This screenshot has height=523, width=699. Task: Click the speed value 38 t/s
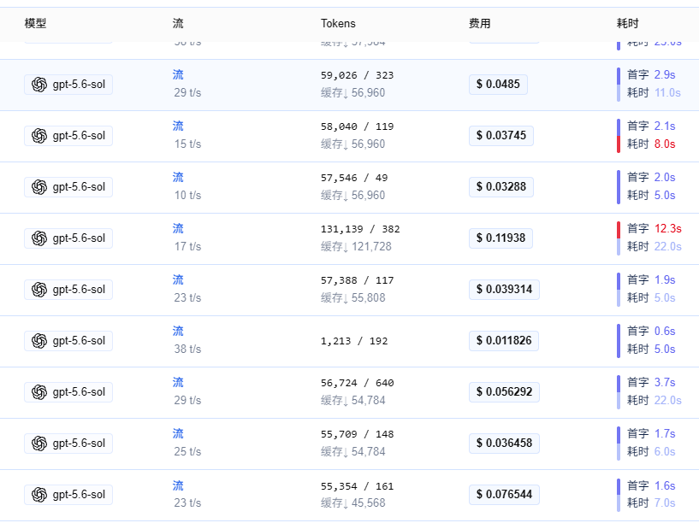[x=187, y=349]
